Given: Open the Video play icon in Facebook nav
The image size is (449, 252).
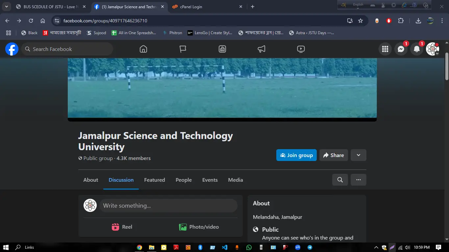Looking at the screenshot, I should (x=301, y=49).
